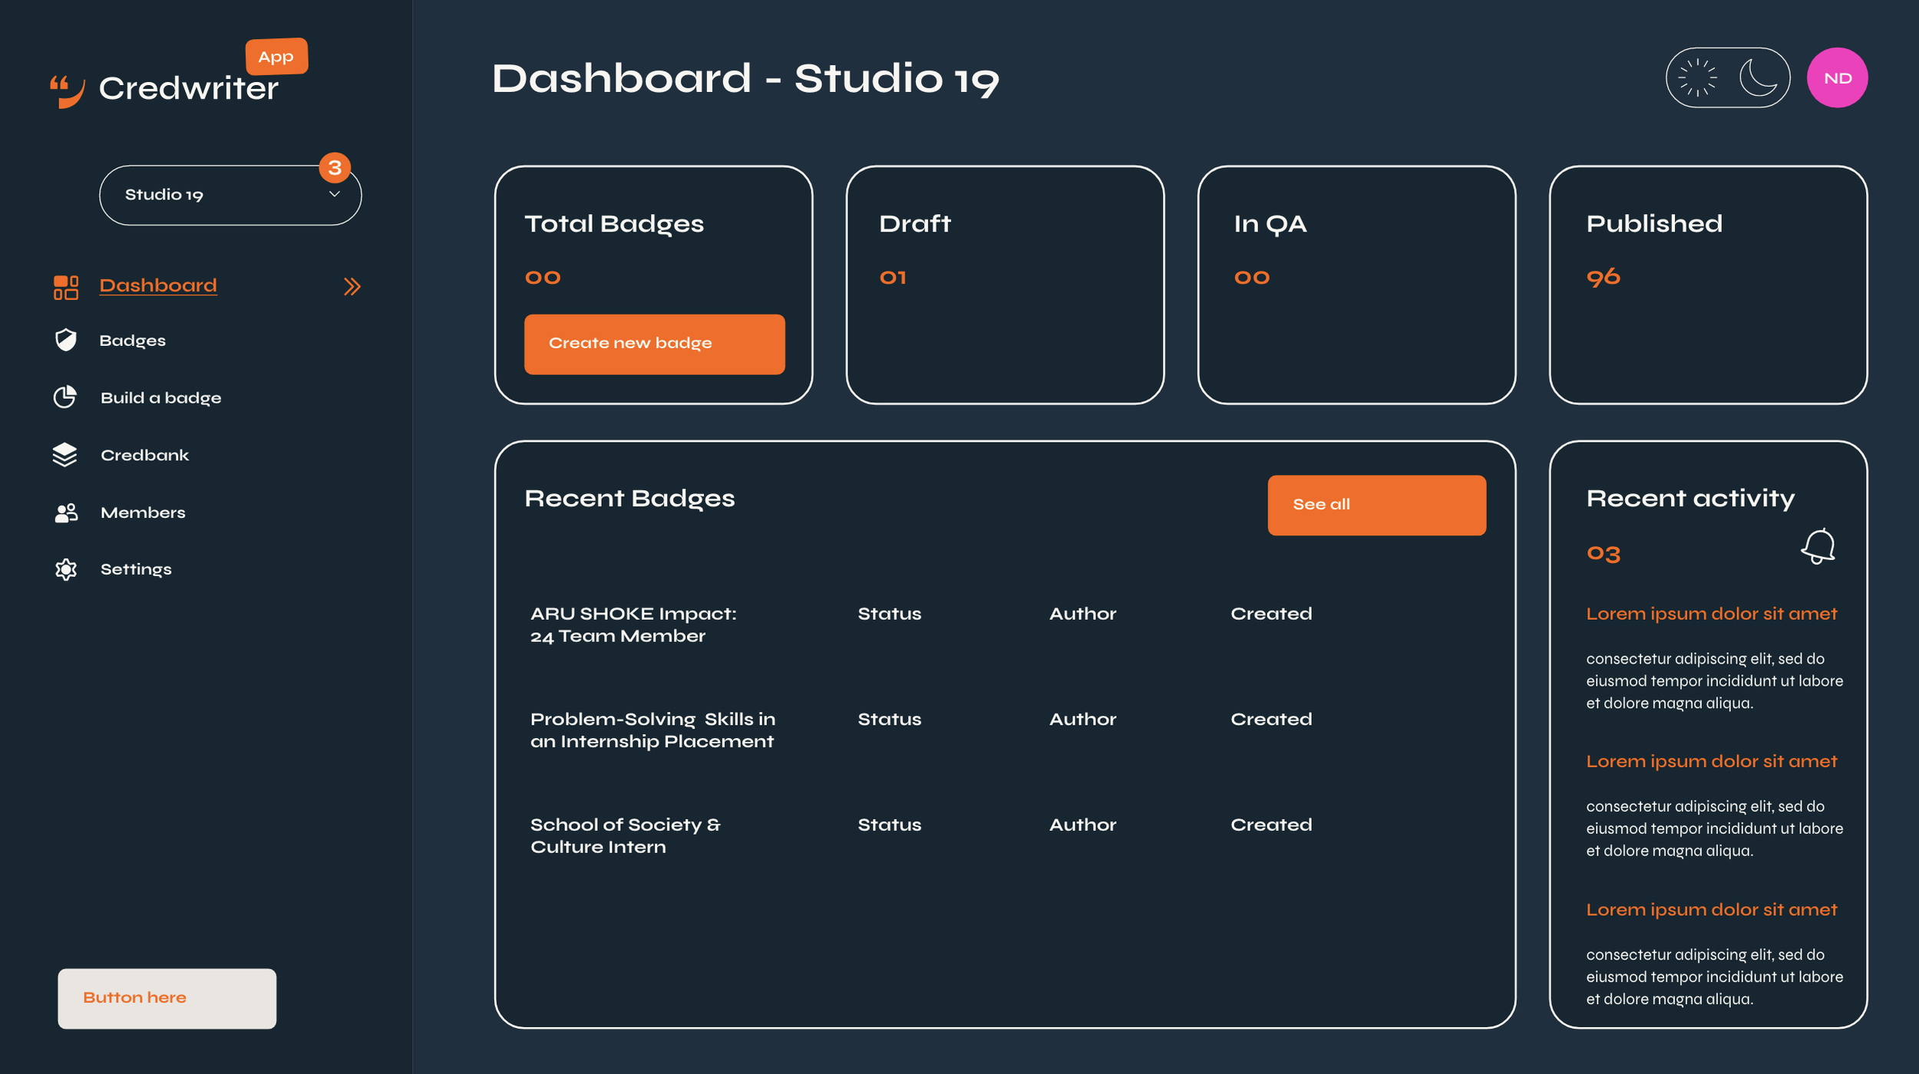Click See all recent badges
This screenshot has width=1919, height=1074.
pyautogui.click(x=1376, y=504)
